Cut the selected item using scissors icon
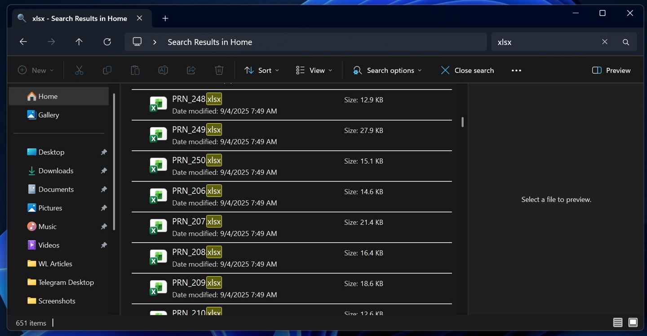Image resolution: width=647 pixels, height=336 pixels. click(79, 70)
